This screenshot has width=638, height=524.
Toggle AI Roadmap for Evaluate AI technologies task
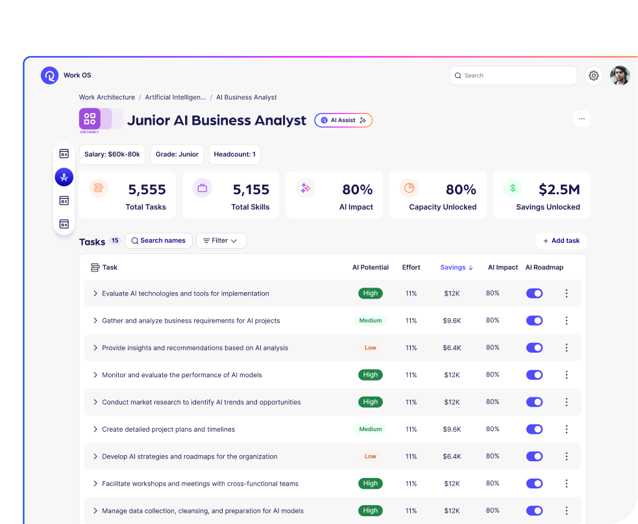click(x=534, y=293)
